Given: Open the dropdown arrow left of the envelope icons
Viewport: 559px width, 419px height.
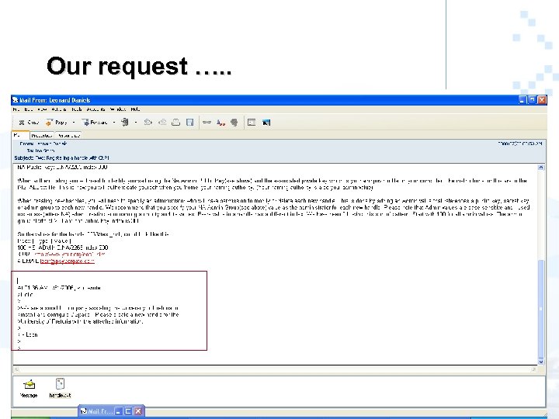Looking at the screenshot, I should pyautogui.click(x=136, y=123).
